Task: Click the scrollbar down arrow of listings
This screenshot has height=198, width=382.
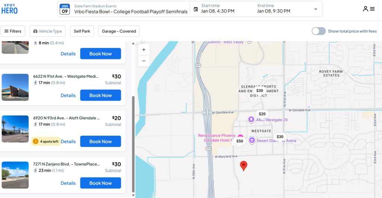Action: [x=133, y=195]
